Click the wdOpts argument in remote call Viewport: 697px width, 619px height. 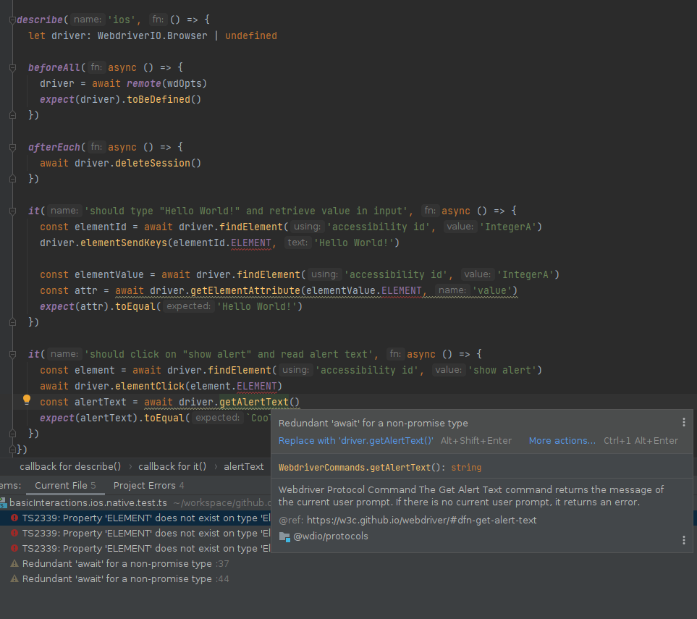click(185, 83)
